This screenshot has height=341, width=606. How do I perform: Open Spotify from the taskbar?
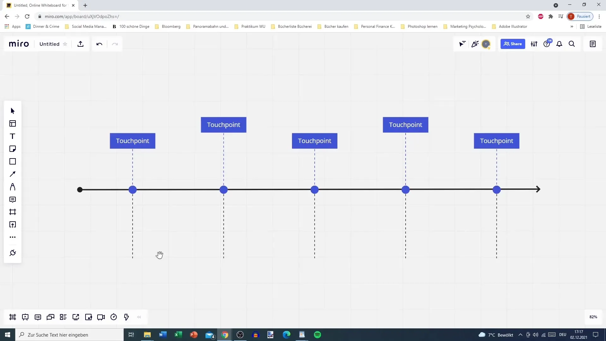point(318,335)
